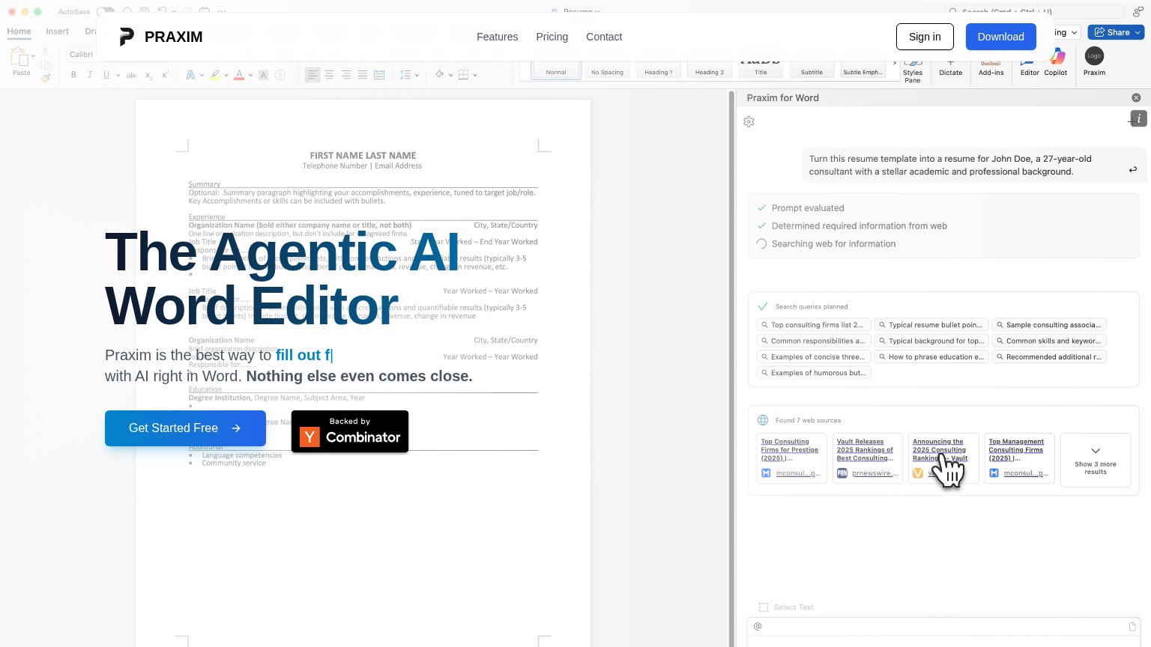Screen dimensions: 1151x647
Task: Open the Features nav link
Action: [497, 37]
